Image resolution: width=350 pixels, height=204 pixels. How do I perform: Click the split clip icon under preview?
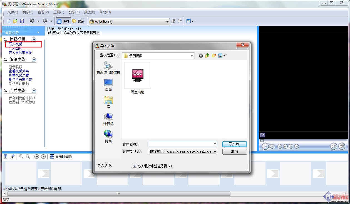click(x=334, y=146)
